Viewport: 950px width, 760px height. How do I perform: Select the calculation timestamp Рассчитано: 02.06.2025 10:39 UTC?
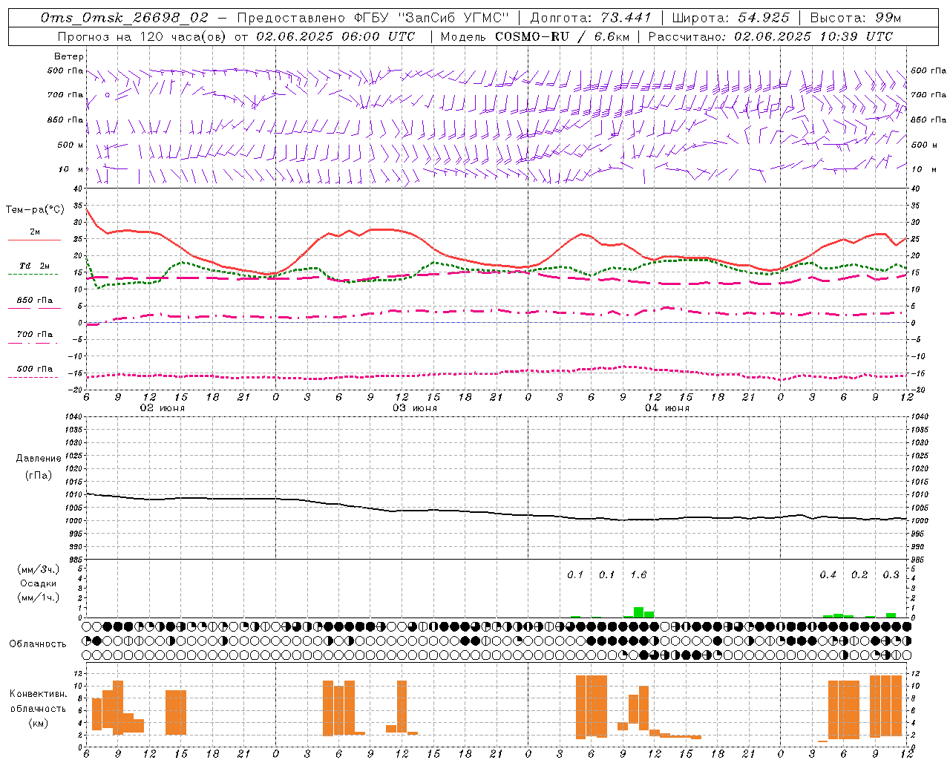(770, 36)
